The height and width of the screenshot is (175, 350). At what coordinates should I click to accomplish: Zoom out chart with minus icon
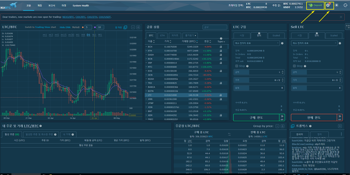(x=133, y=27)
